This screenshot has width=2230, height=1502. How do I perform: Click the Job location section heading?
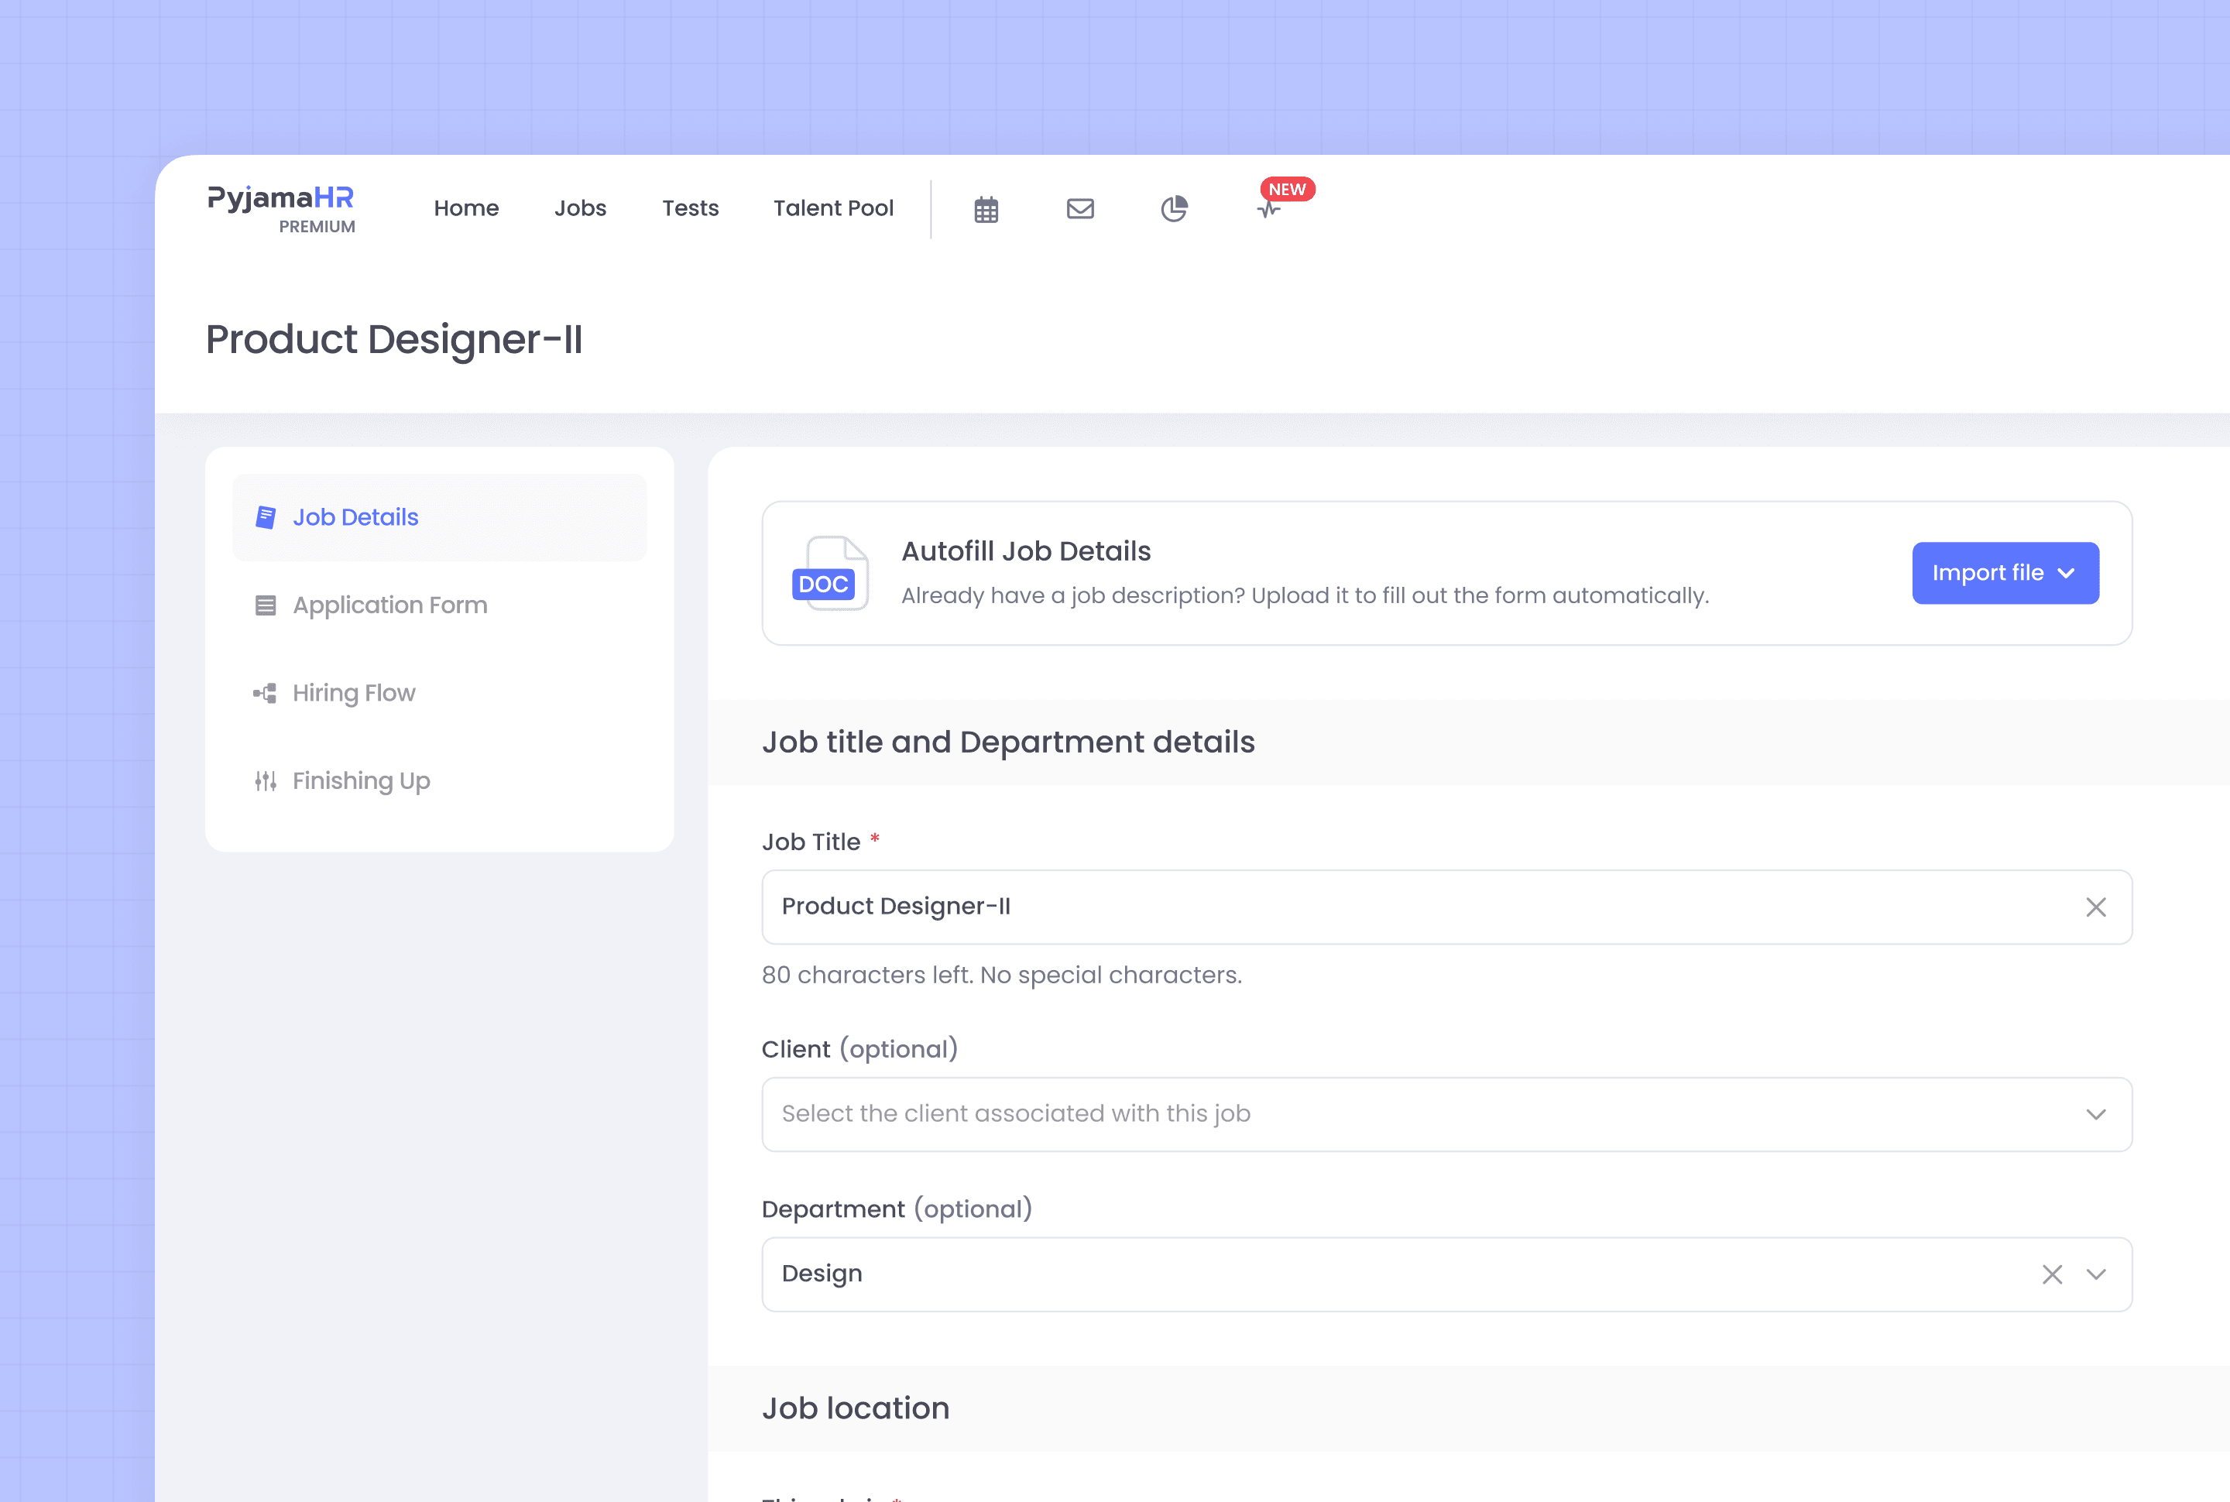(856, 1408)
